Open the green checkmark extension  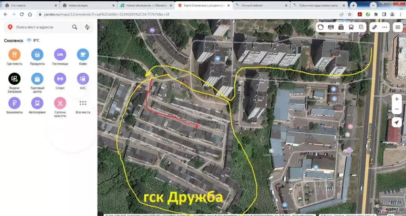pos(368,15)
